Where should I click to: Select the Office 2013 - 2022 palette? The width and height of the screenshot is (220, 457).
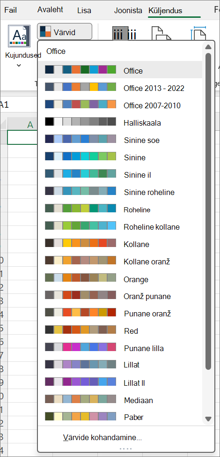120,88
